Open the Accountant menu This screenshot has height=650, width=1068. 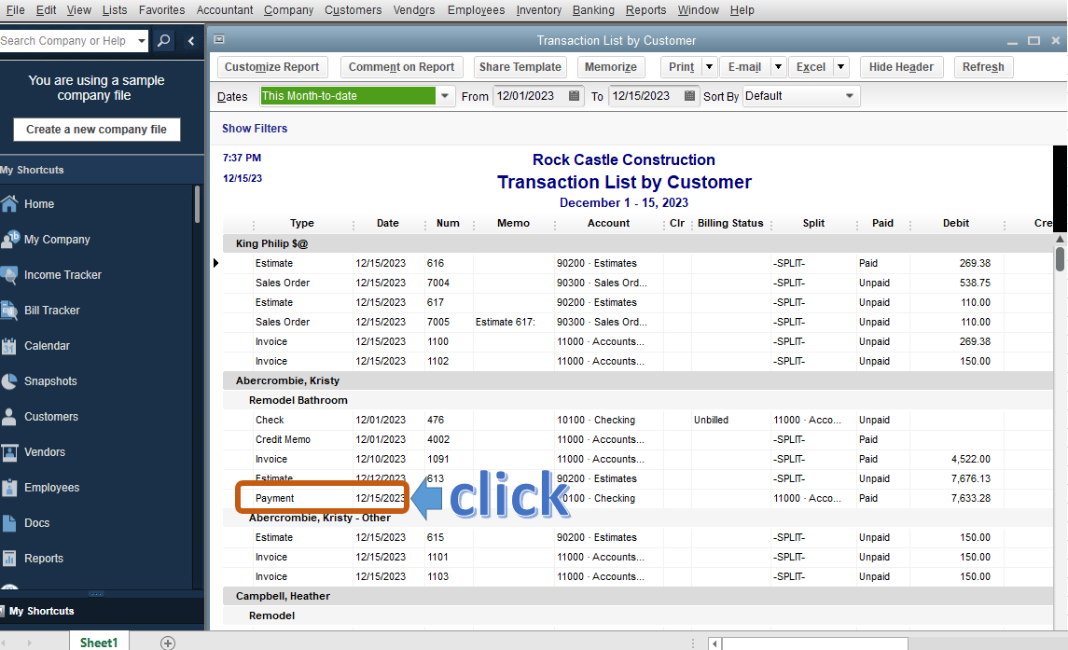[x=225, y=10]
